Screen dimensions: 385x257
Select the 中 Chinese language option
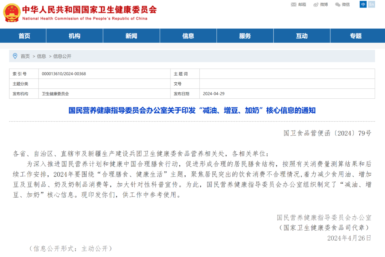tap(363, 4)
